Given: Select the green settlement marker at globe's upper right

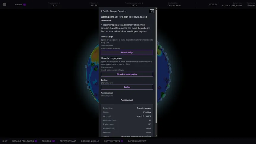Looking at the screenshot, I should pyautogui.click(x=160, y=47).
